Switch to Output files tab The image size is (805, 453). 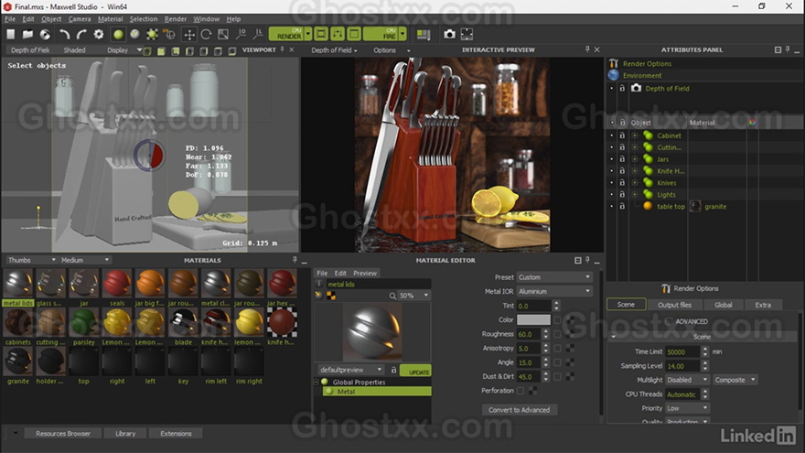pyautogui.click(x=674, y=305)
